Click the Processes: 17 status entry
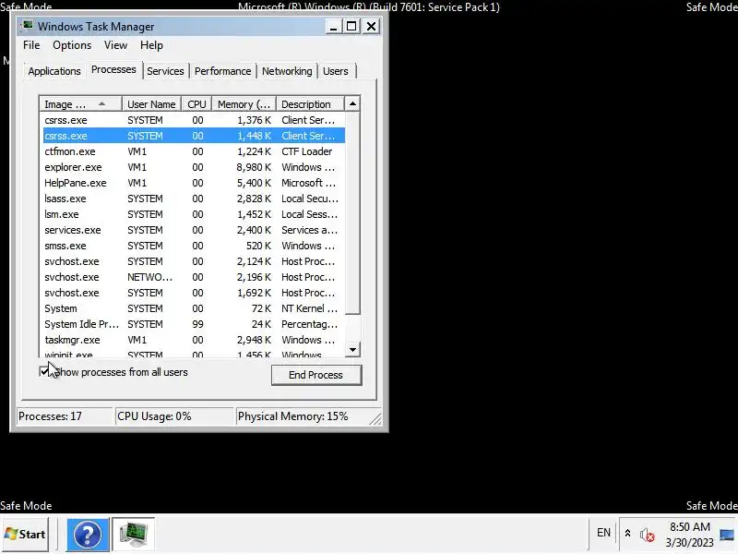 tap(65, 416)
